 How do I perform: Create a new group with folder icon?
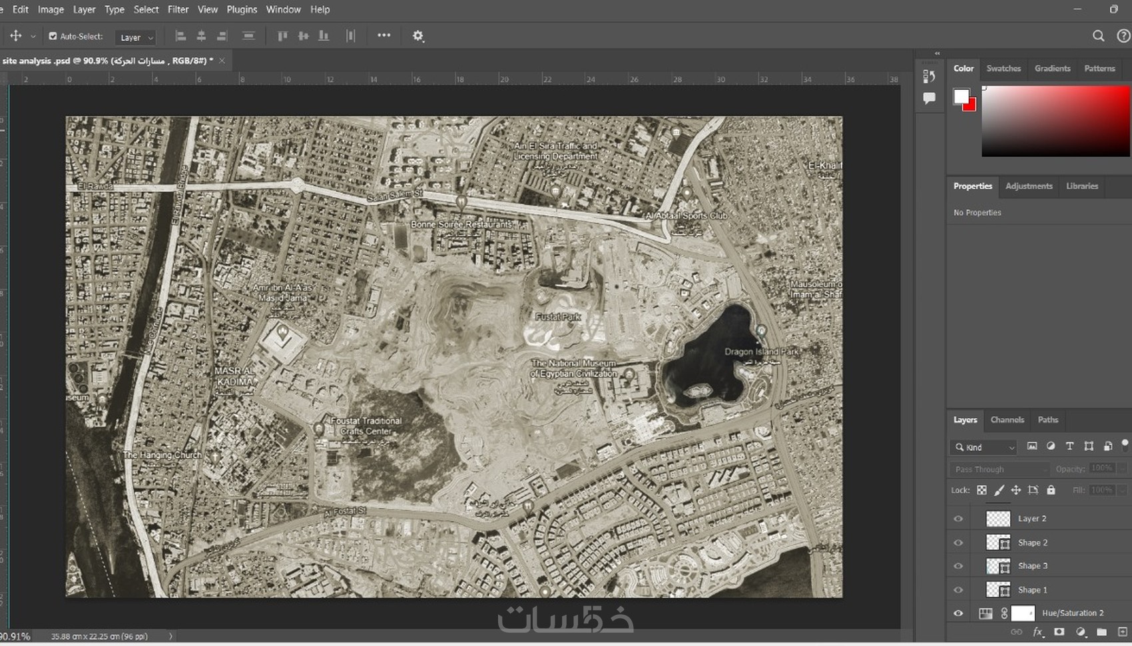coord(1101,631)
